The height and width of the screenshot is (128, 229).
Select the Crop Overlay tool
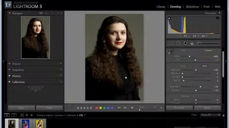171,43
